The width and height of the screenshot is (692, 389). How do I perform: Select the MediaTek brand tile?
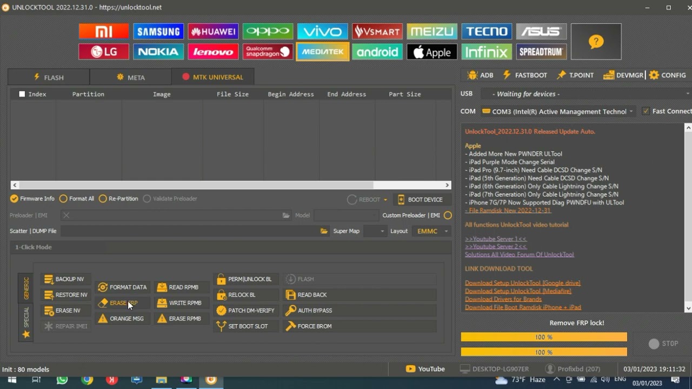point(322,52)
